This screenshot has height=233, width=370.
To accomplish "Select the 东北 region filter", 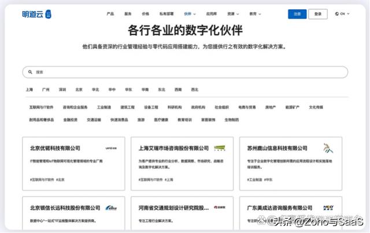I will 161,90.
